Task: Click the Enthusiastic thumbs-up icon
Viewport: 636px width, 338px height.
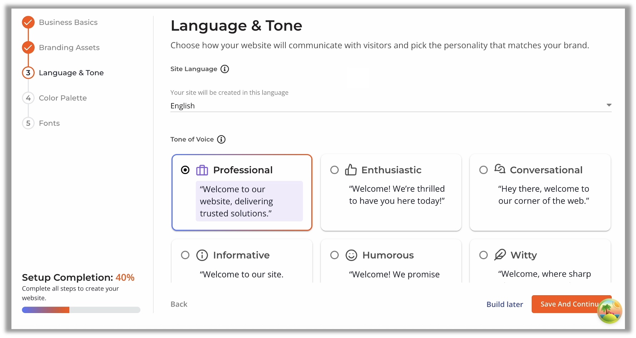Action: pyautogui.click(x=351, y=170)
